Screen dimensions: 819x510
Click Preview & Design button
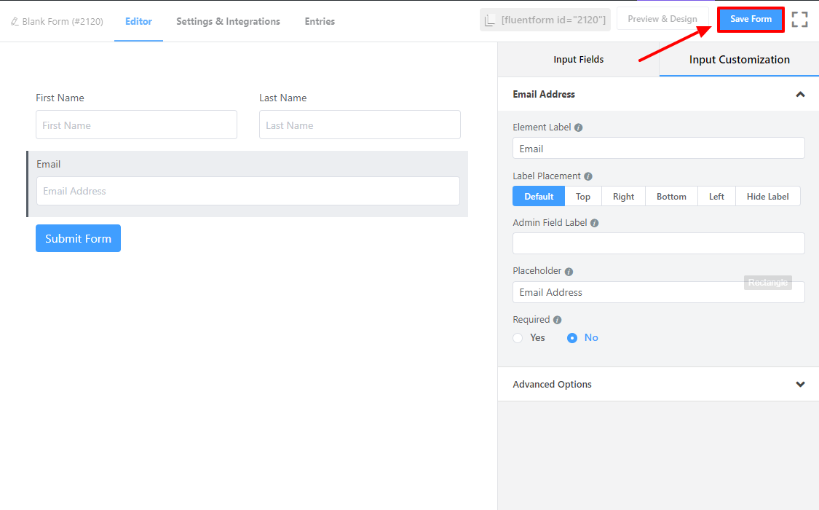point(662,19)
